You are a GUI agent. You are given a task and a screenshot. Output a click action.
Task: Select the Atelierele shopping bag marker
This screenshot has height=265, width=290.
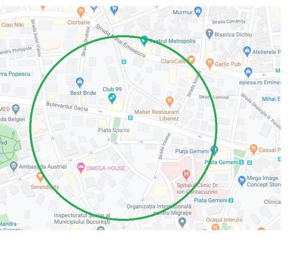click(x=247, y=51)
